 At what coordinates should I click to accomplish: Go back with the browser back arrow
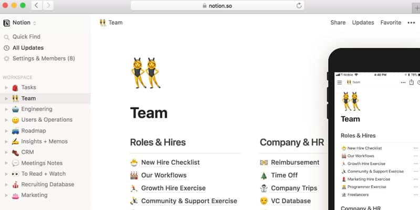click(37, 5)
